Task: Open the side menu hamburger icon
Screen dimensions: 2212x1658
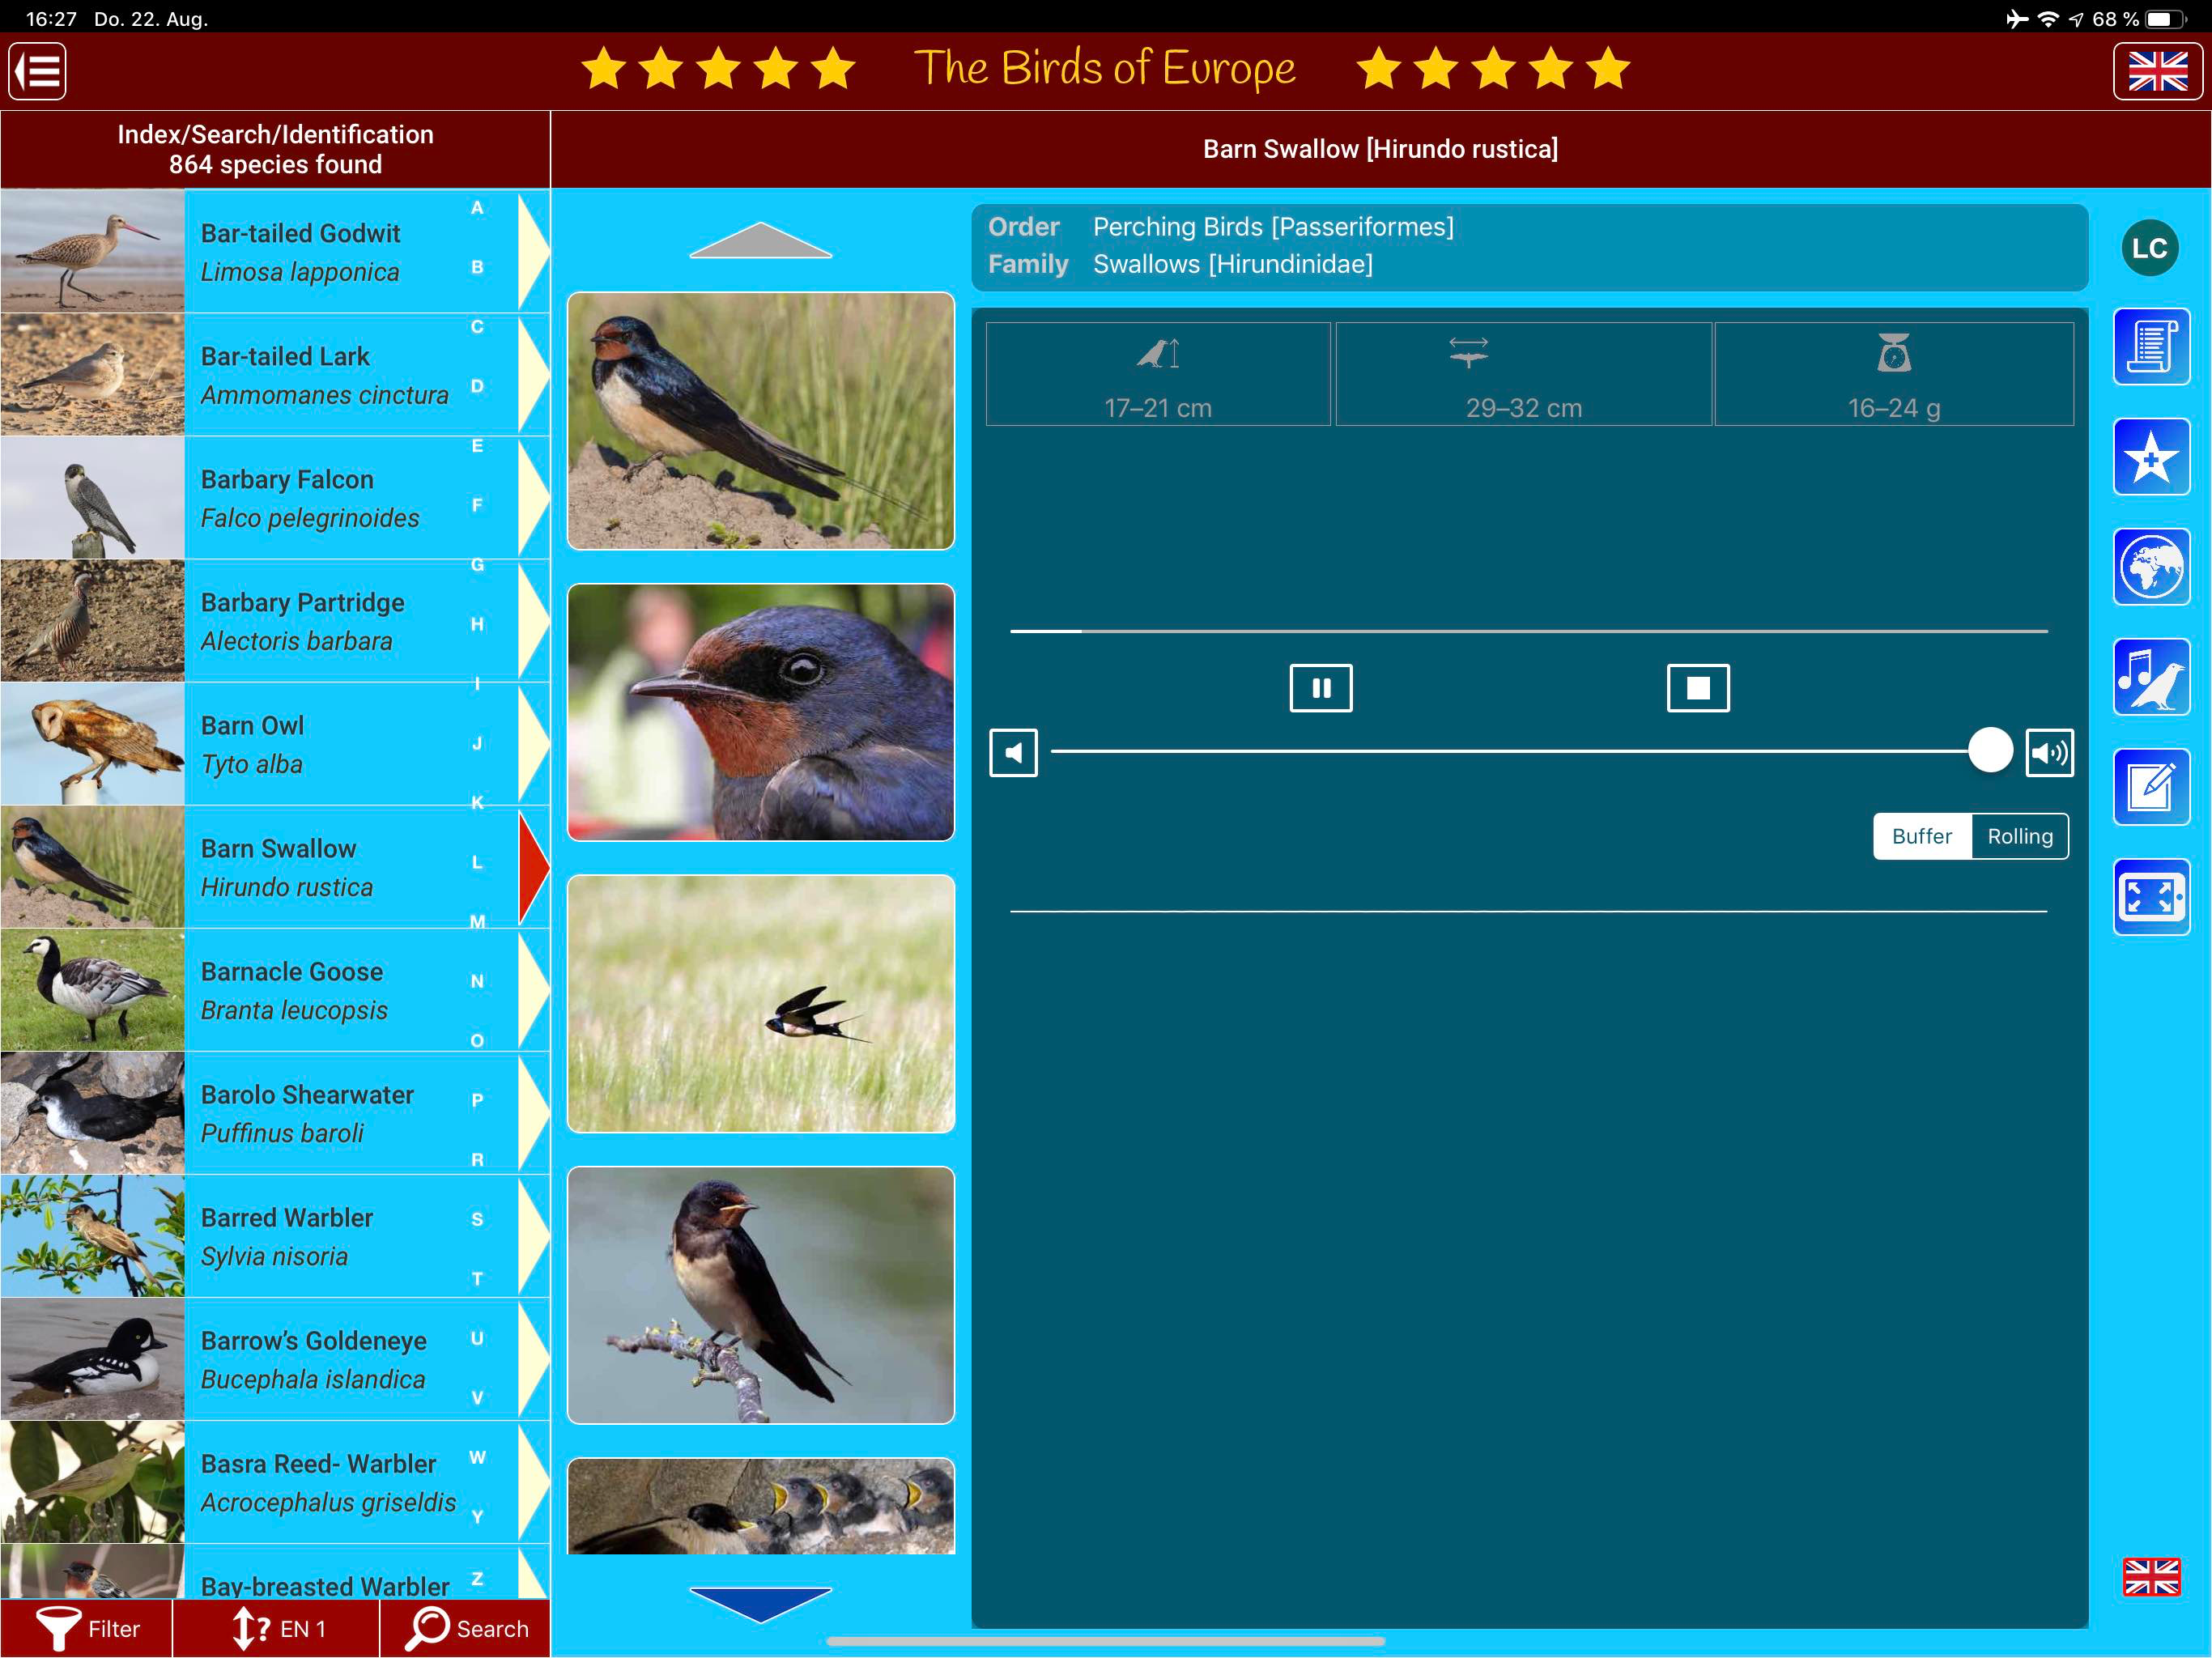Action: [38, 71]
